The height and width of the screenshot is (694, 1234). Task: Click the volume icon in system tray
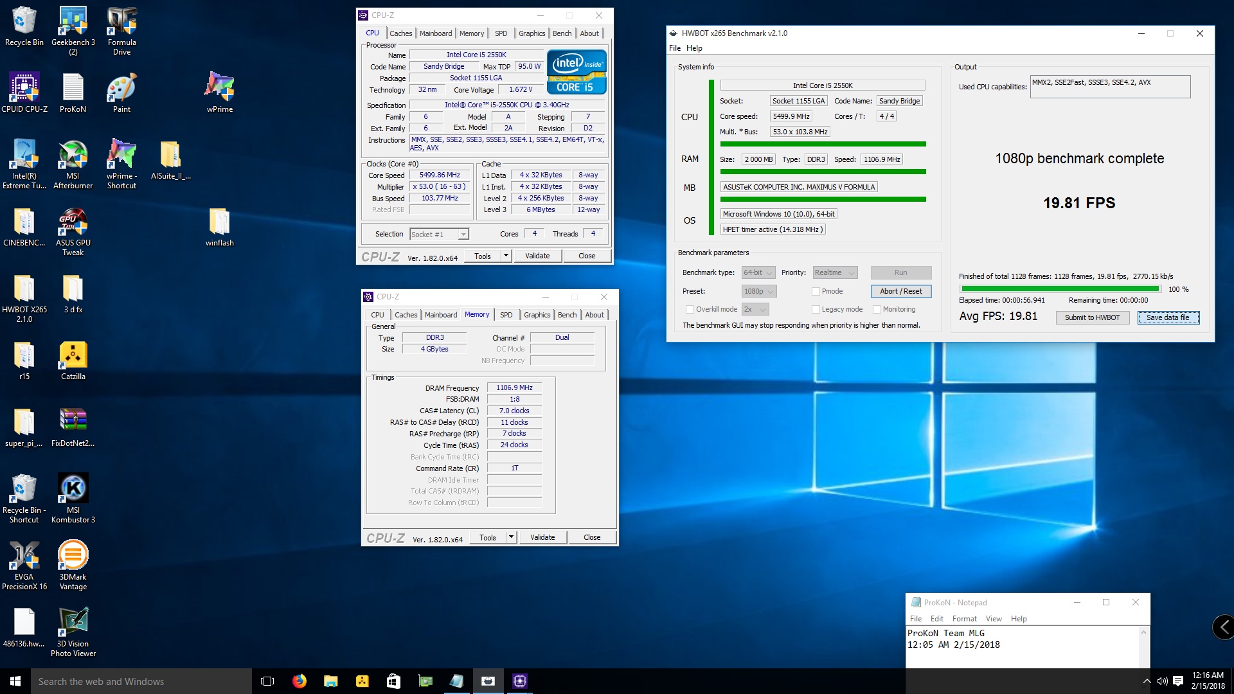pos(1162,681)
